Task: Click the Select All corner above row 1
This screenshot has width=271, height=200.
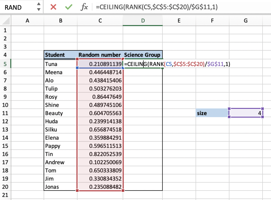Action: (x=6, y=20)
